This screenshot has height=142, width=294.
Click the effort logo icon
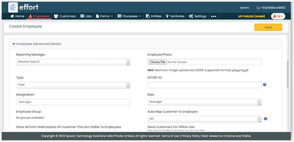[x=13, y=7]
